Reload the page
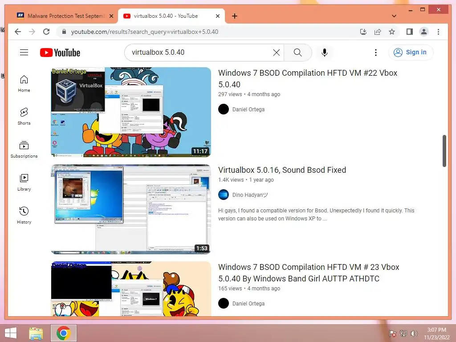456x342 pixels. [46, 32]
